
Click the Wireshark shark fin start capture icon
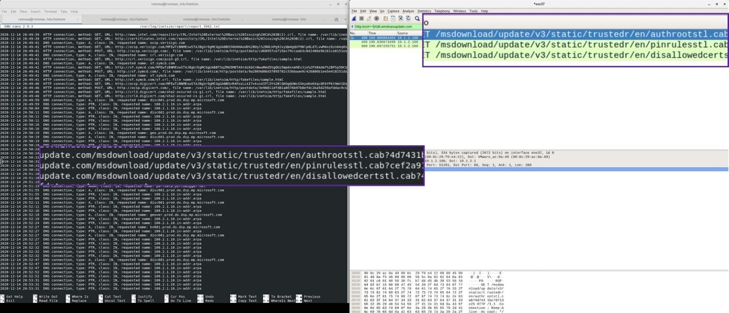point(354,18)
